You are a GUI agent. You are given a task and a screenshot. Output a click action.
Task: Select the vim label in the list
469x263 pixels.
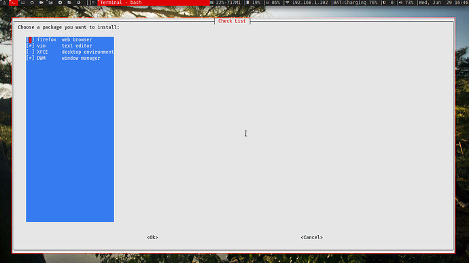coord(41,46)
